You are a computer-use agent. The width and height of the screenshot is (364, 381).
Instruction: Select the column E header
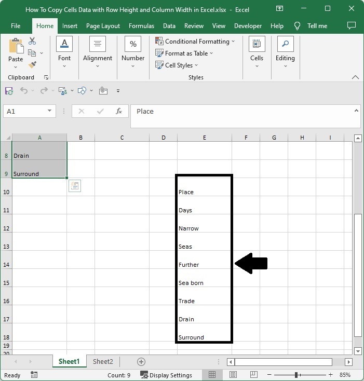[x=205, y=138]
